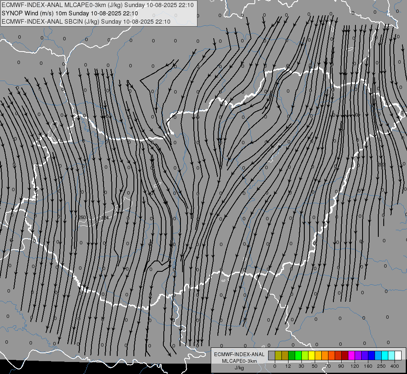Click the magenta legend swatch
The width and height of the screenshot is (407, 374).
(352, 355)
